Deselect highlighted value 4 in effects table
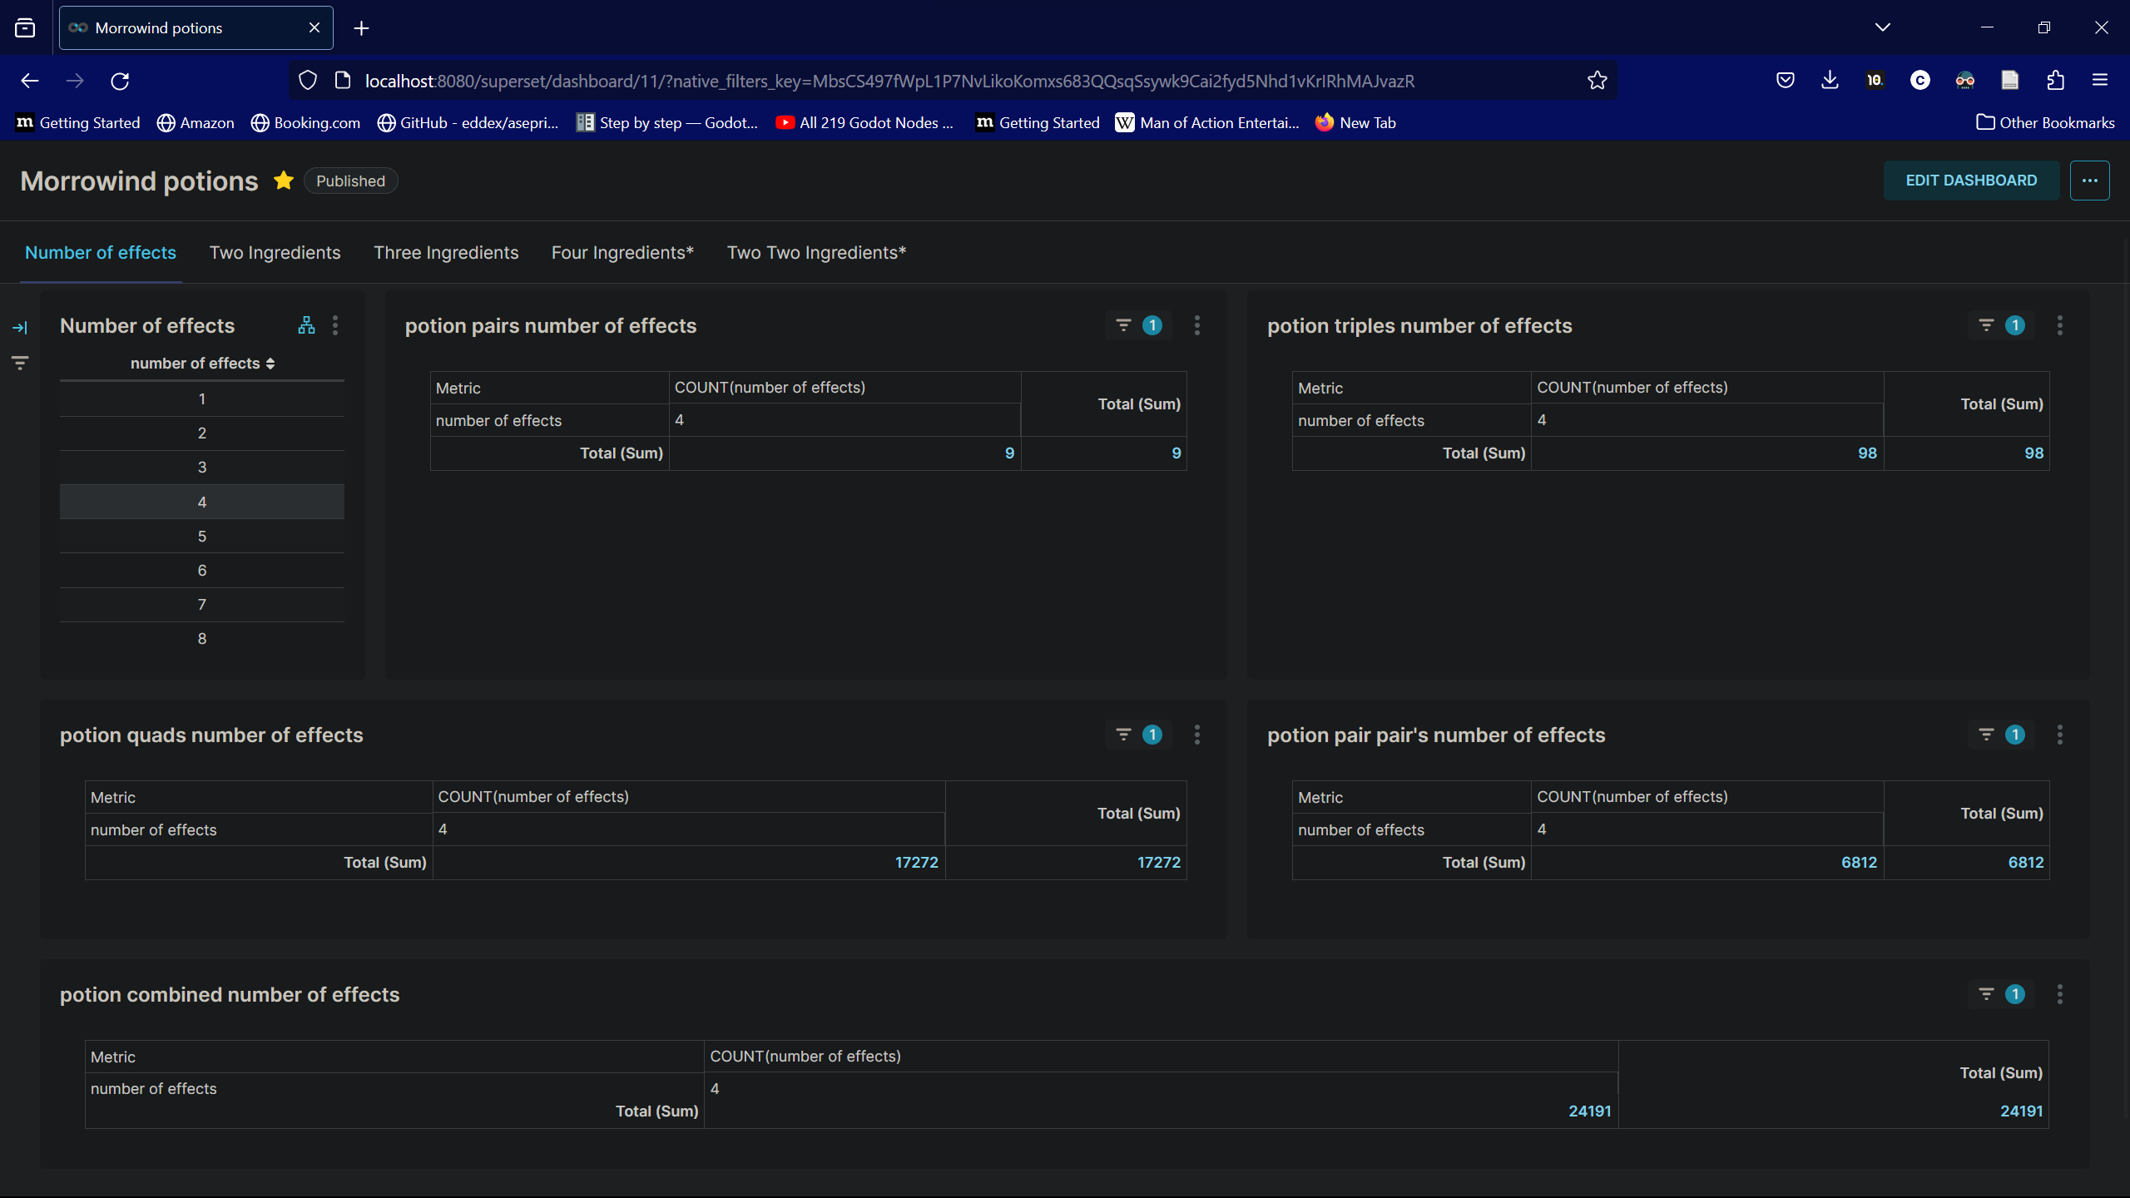The image size is (2130, 1198). click(202, 502)
